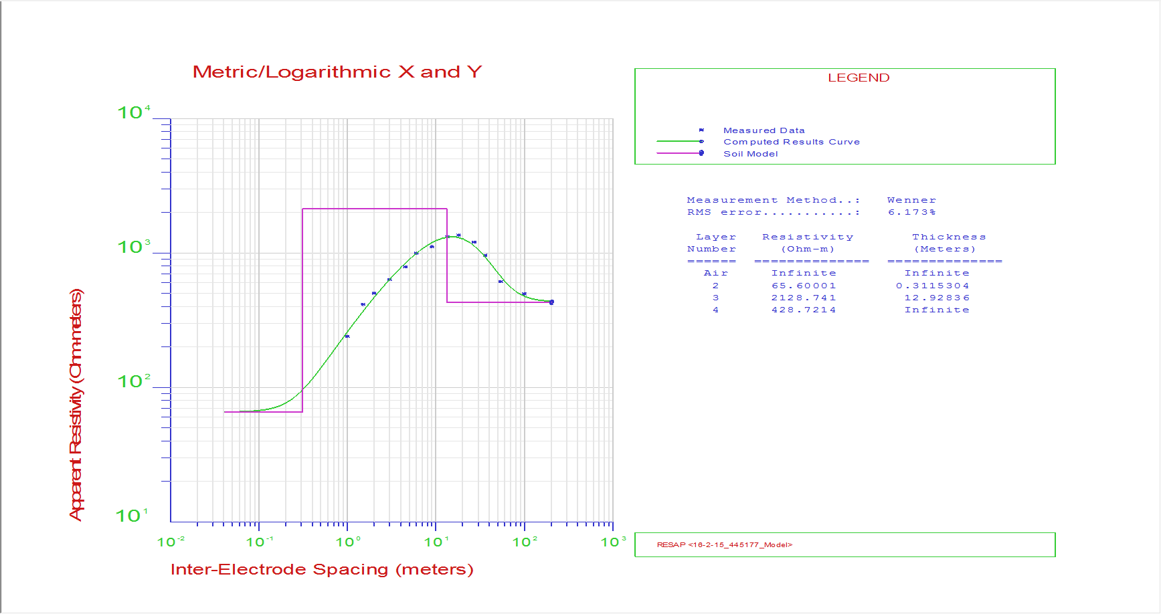Select layer 3 resistivity value 2128.741
Viewport: 1161px width, 614px height.
[803, 298]
